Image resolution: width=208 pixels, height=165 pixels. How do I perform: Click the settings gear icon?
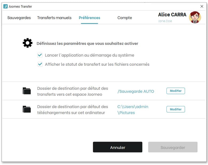[x=27, y=43]
